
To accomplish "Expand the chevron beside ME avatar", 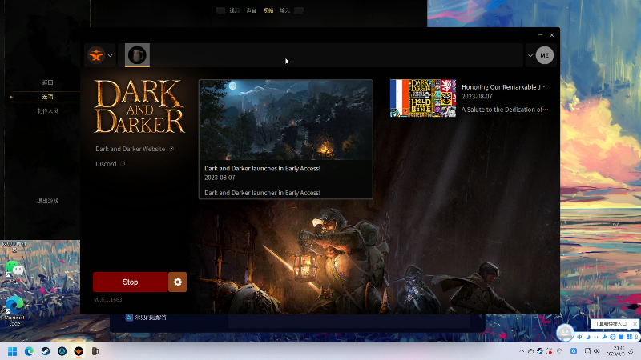I will tap(530, 55).
